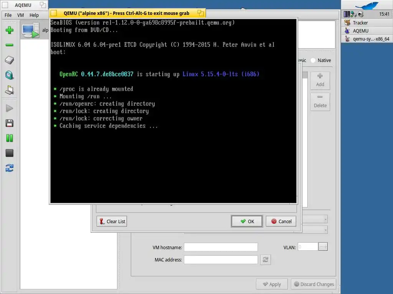Confirm the dialog with OK

[x=247, y=221]
